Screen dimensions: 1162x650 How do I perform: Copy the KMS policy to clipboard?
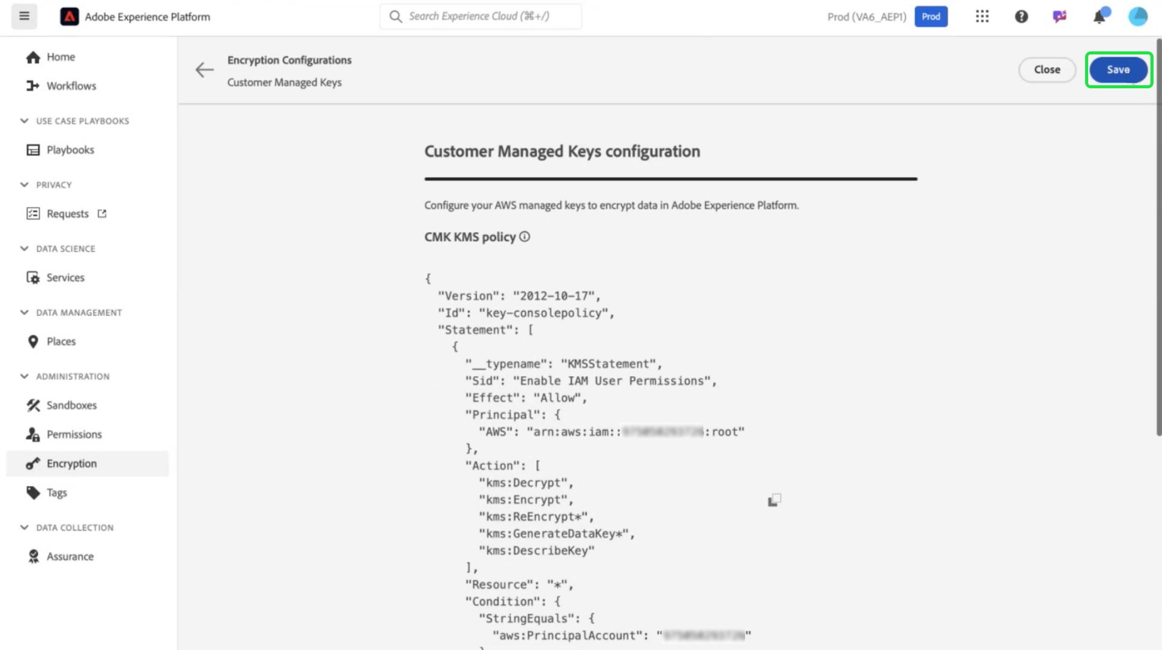point(775,500)
